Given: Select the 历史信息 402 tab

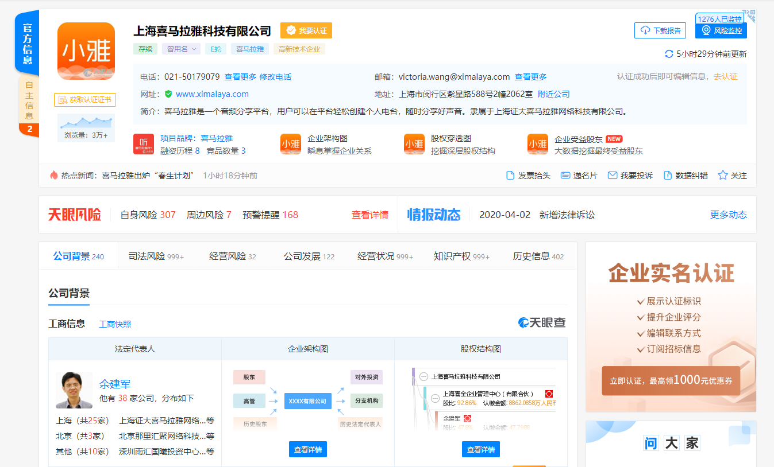Looking at the screenshot, I should (538, 256).
